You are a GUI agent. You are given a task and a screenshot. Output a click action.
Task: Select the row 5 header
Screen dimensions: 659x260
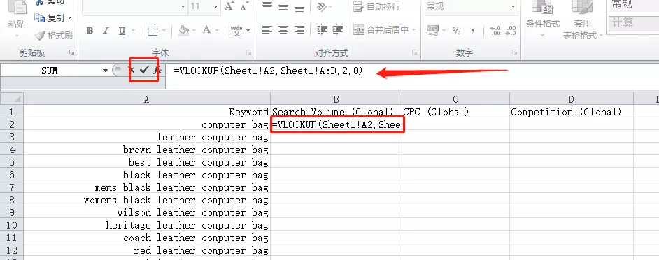(12, 162)
